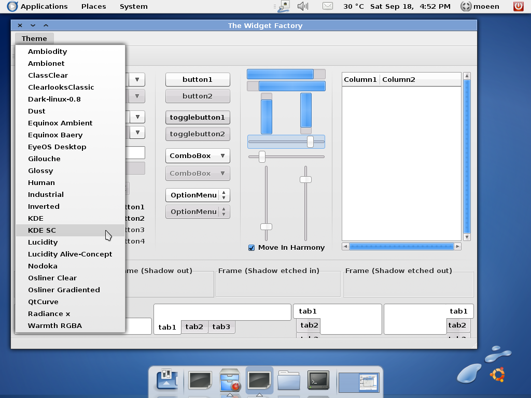Click the disabled button2
531x398 pixels.
[x=198, y=96]
